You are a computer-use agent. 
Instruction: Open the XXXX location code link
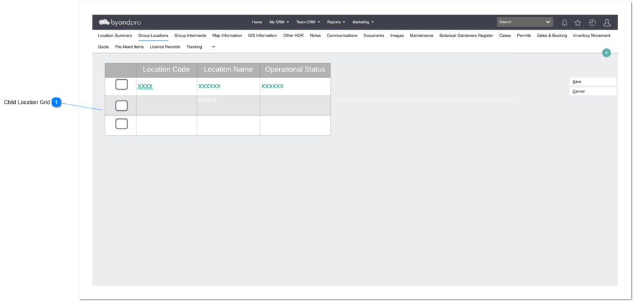coord(145,86)
